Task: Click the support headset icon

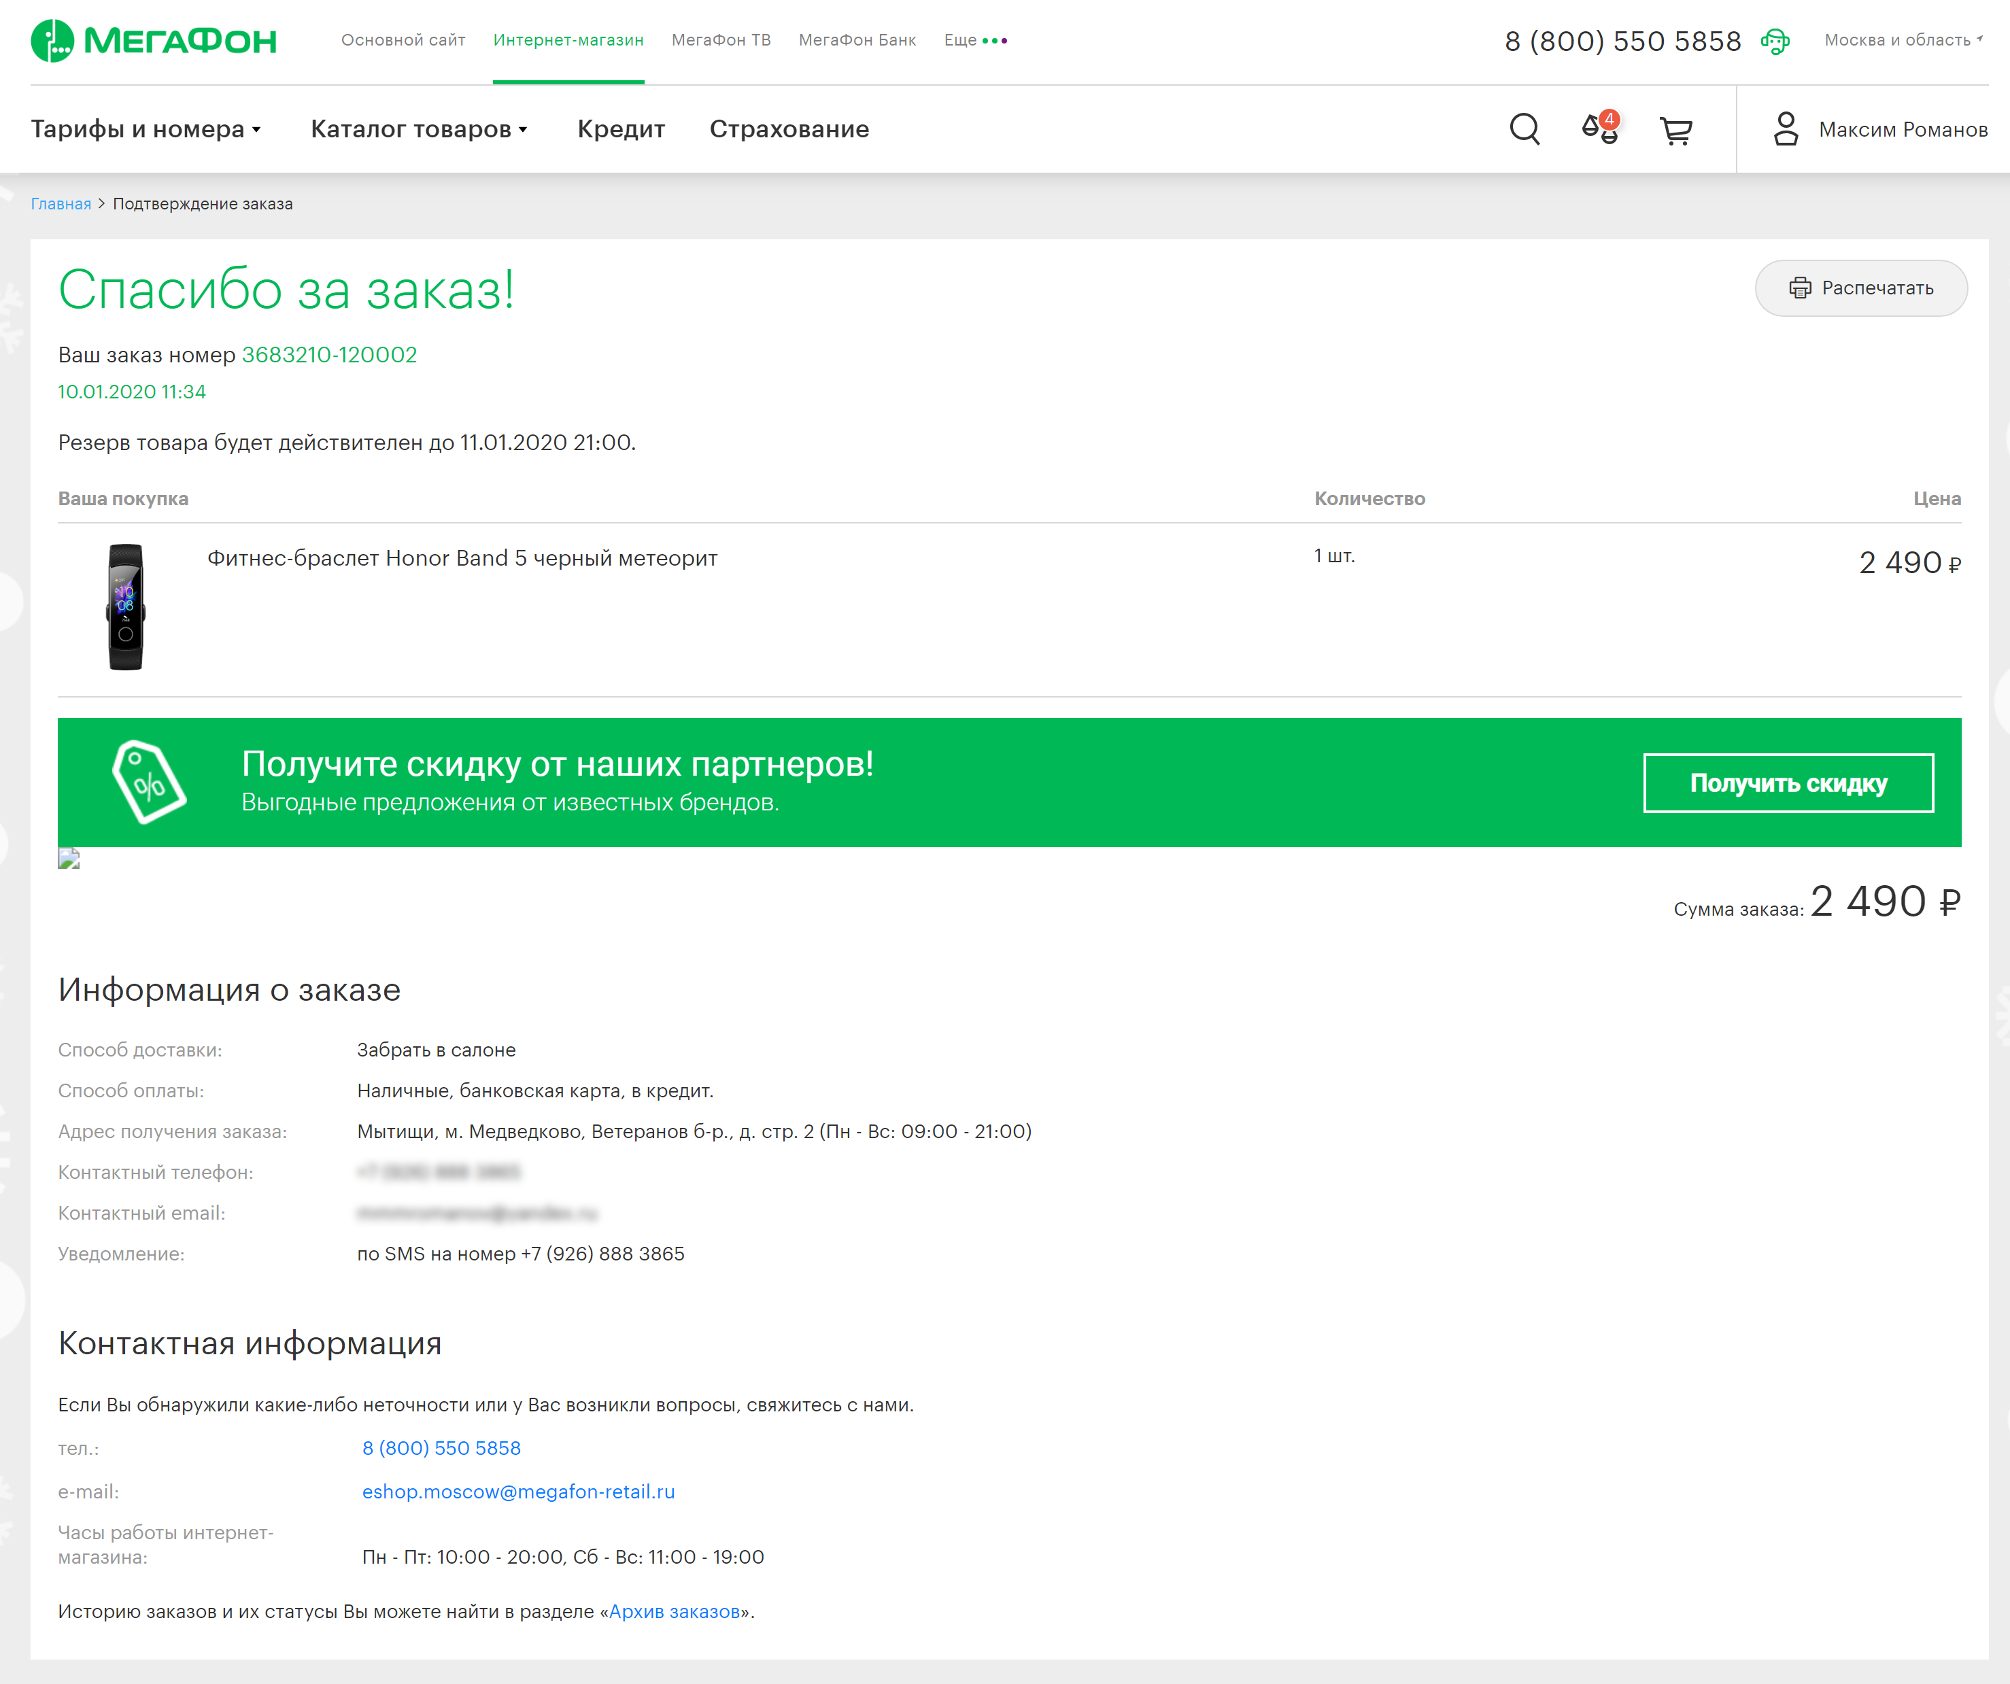Action: pos(1775,41)
